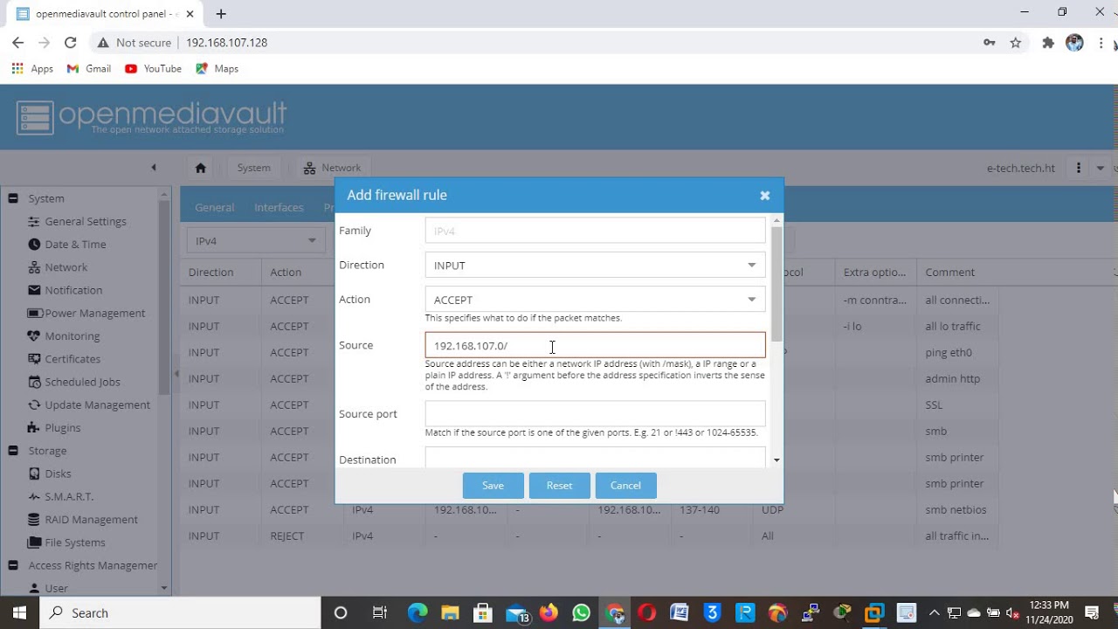Open the IPv4 family dropdown
Image resolution: width=1118 pixels, height=629 pixels.
(x=254, y=240)
